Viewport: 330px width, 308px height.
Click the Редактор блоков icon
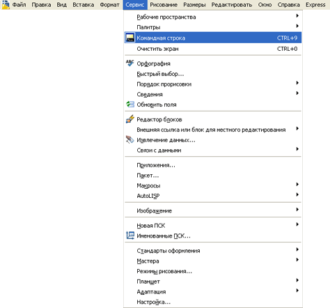point(130,119)
